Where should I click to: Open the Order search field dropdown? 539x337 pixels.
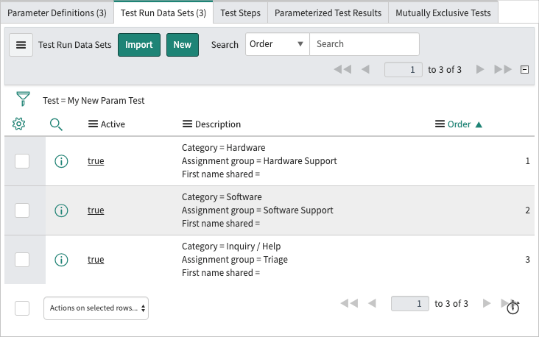coord(278,44)
